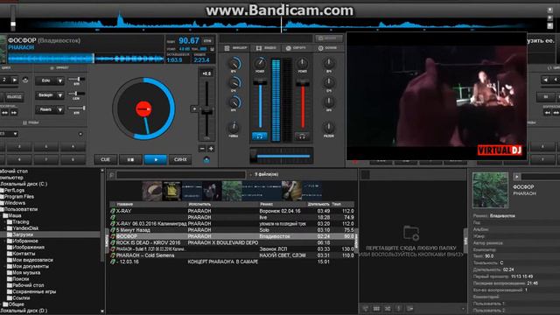Click the fast-forward double-arrow icon
Viewport: 560px width, 315px height.
click(14, 113)
